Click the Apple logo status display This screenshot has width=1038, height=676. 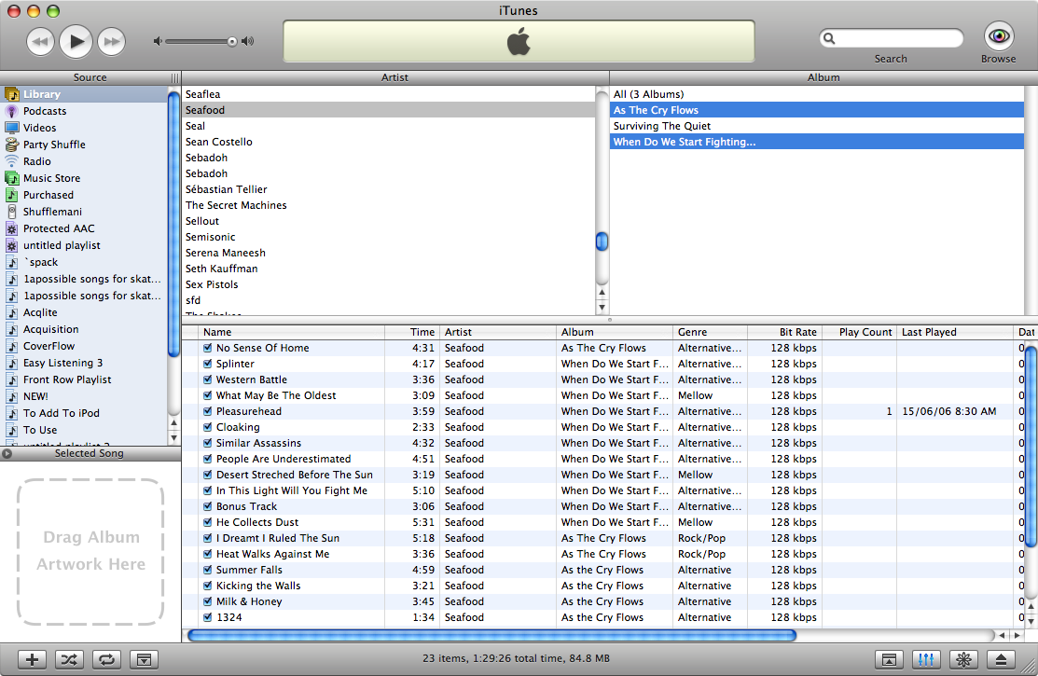point(519,41)
